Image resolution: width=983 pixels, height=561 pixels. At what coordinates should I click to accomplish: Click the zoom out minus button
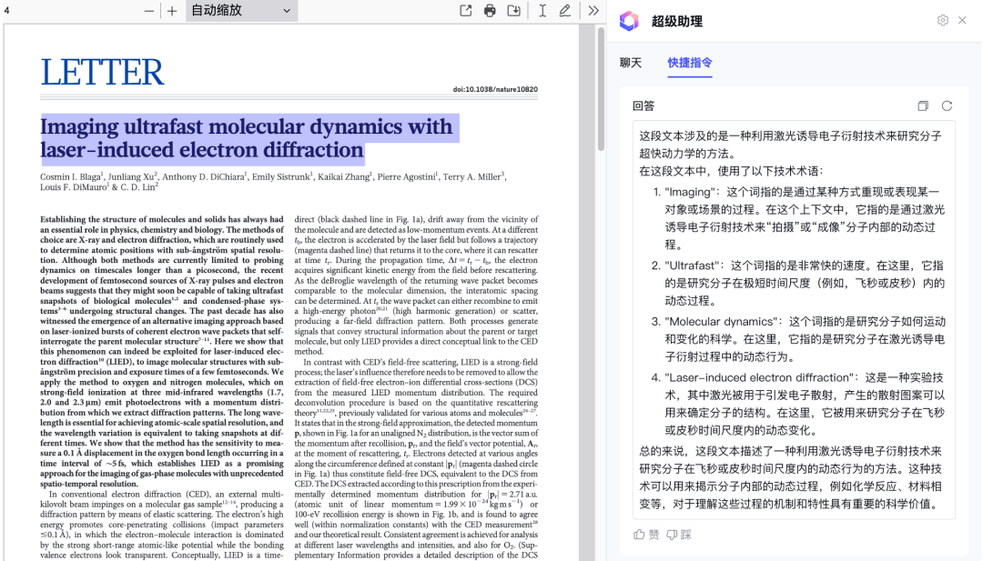(149, 11)
